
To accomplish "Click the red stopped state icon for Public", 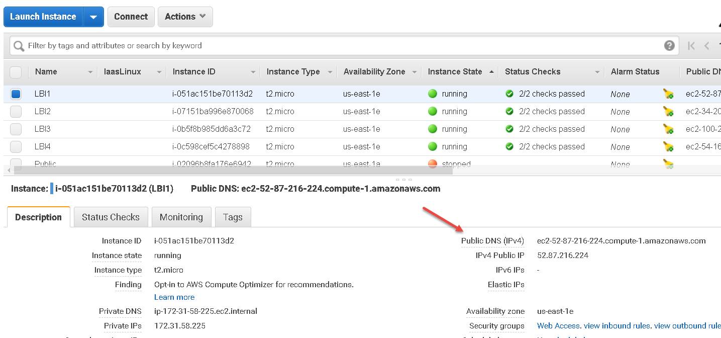I will coord(433,163).
